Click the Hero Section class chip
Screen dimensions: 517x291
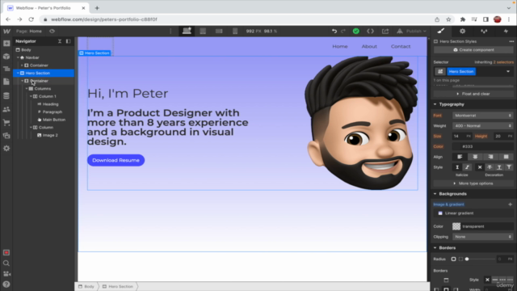coord(461,71)
